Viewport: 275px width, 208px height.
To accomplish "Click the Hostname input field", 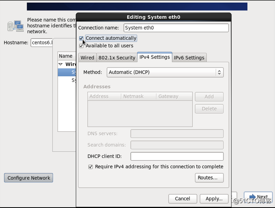I will tap(42, 43).
